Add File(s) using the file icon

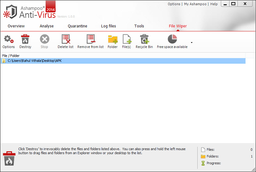127,39
